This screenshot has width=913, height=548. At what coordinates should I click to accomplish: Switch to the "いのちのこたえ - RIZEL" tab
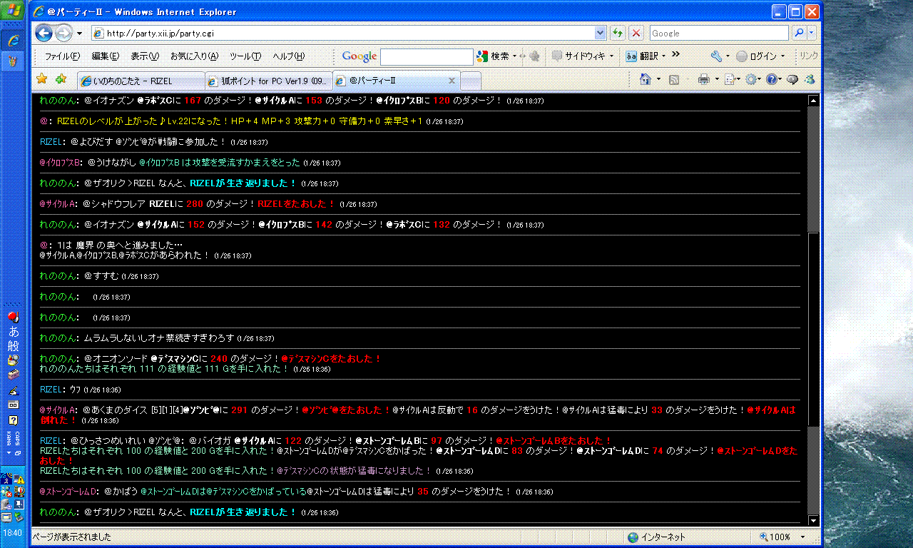pyautogui.click(x=140, y=81)
